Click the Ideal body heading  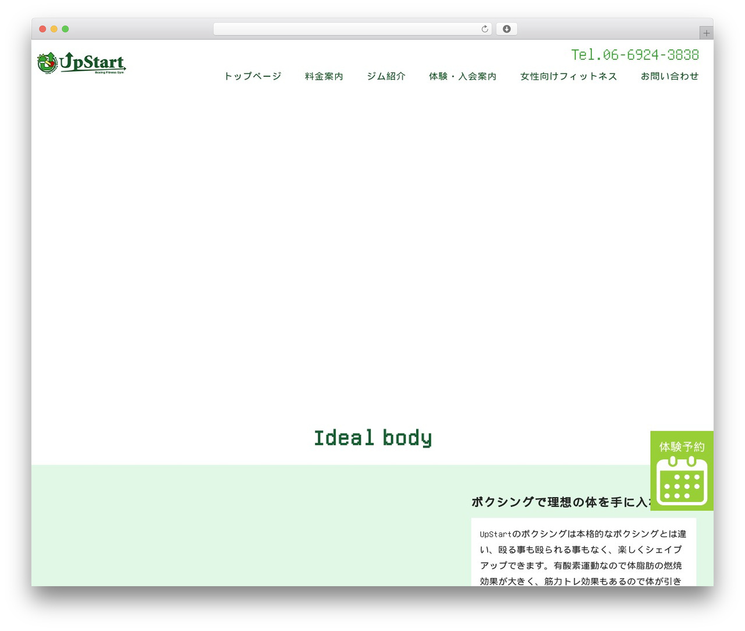tap(372, 438)
